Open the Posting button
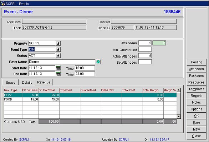This screenshot has height=142, width=209. pos(196,62)
